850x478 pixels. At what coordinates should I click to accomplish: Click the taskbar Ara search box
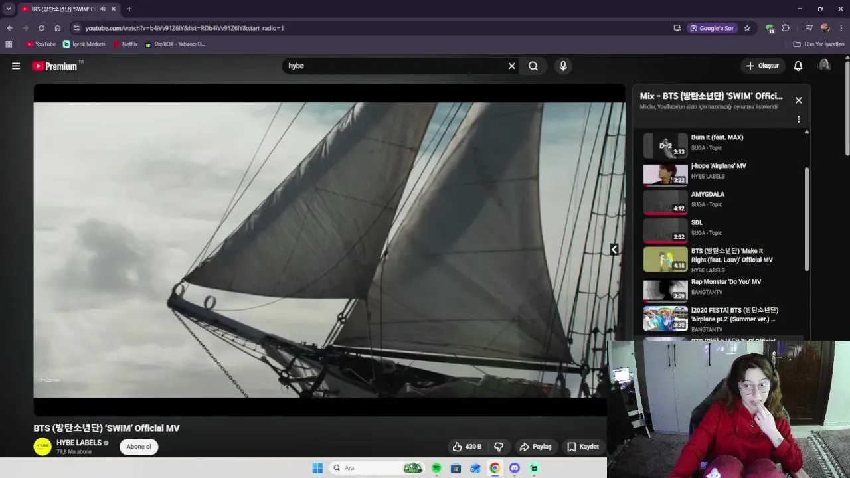pos(377,468)
